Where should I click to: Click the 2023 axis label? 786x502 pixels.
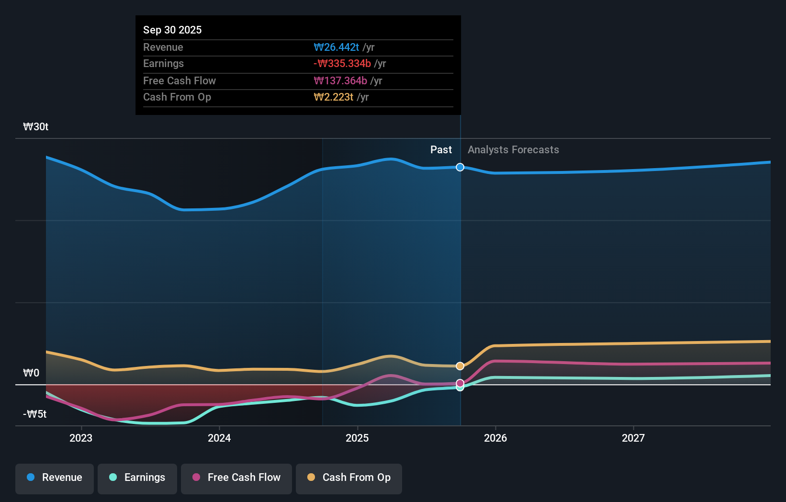(x=81, y=437)
